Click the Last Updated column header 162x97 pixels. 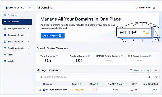click(x=150, y=84)
